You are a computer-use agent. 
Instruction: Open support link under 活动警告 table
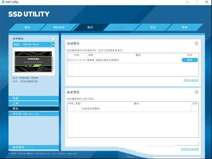coord(191,80)
